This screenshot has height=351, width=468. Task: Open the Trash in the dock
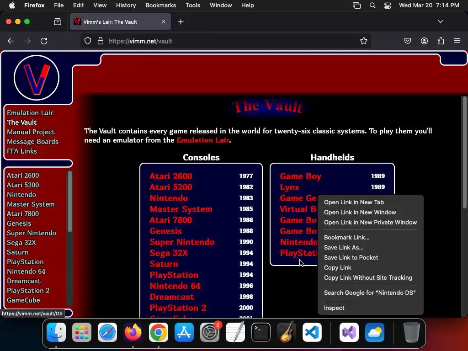[x=412, y=332]
